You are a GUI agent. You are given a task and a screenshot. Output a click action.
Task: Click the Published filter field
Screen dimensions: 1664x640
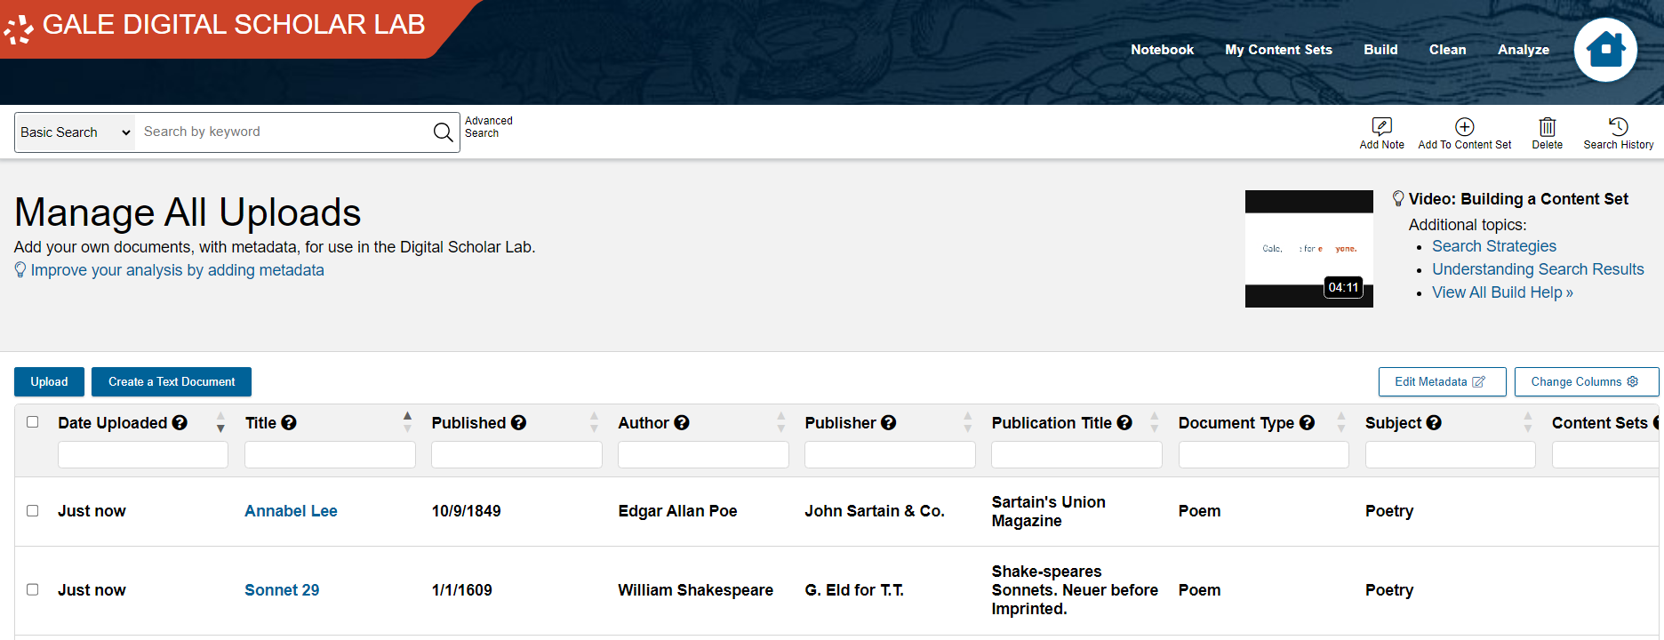click(x=516, y=455)
